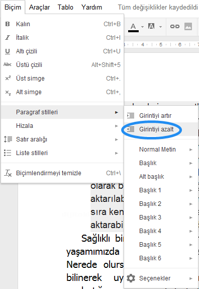Image resolution: width=199 pixels, height=289 pixels.
Task: Insert an image using the picture icon
Action: coord(188,27)
